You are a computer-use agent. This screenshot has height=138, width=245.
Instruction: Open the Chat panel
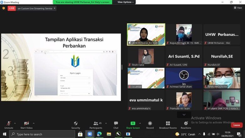click(x=116, y=125)
